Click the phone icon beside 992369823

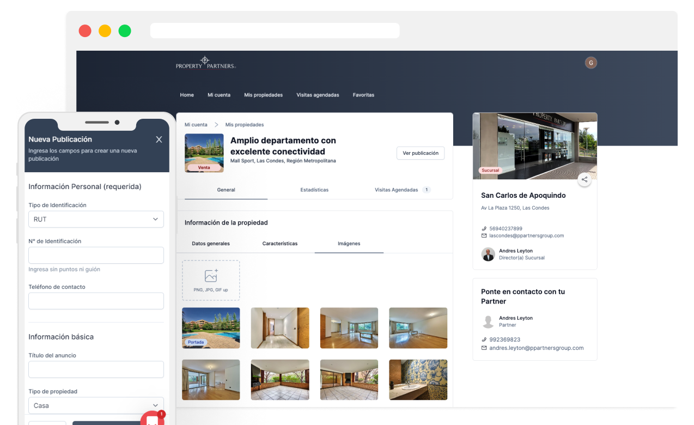[484, 339]
